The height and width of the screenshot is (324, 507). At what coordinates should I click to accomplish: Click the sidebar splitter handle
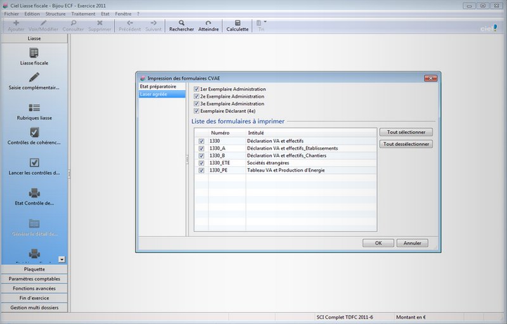pyautogui.click(x=69, y=174)
